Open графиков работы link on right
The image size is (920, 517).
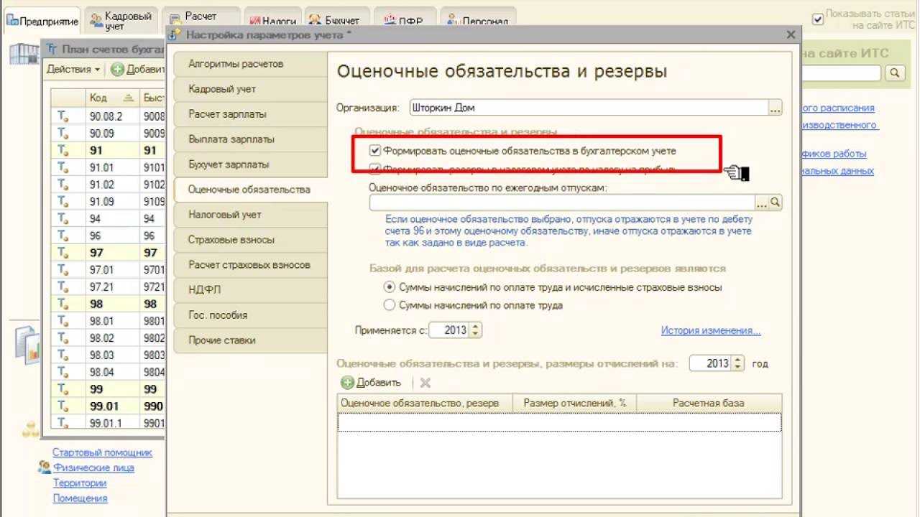click(834, 154)
